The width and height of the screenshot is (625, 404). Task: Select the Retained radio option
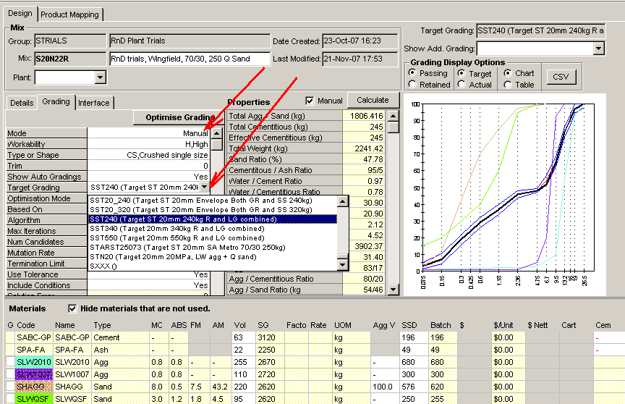pos(412,85)
